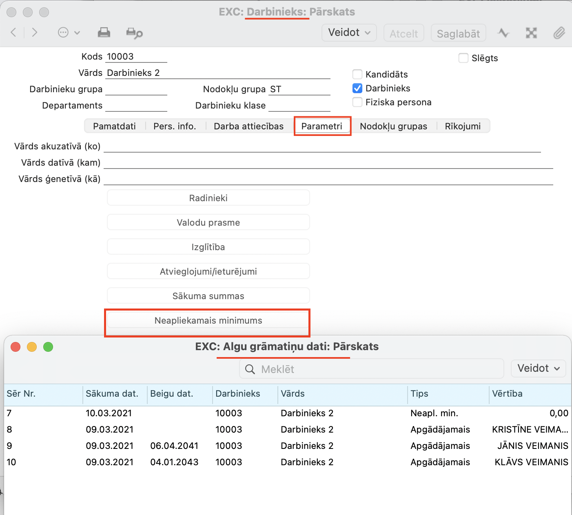This screenshot has height=515, width=572.
Task: Switch to the Darba attiecības tab
Action: coord(248,126)
